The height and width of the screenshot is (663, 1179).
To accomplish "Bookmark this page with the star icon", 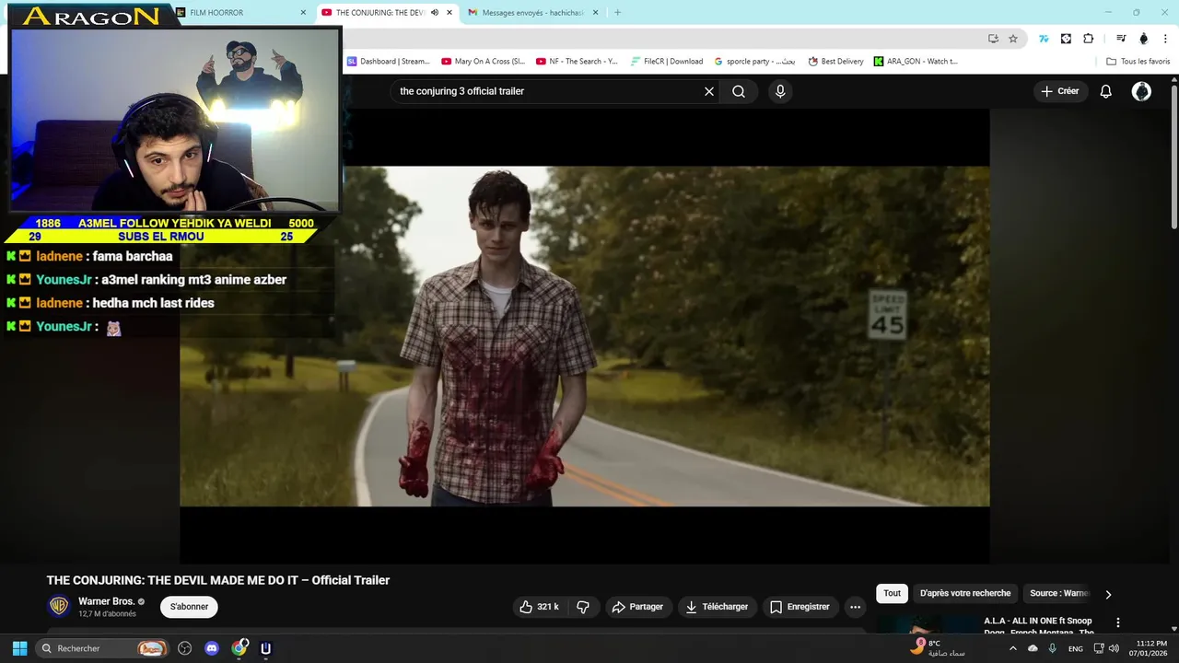I will pos(1013,39).
